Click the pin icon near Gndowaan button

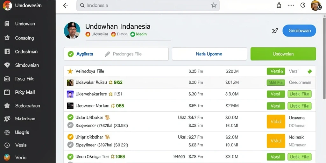[275, 31]
